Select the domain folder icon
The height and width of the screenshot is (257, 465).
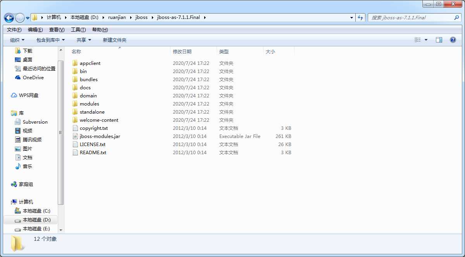tap(75, 95)
